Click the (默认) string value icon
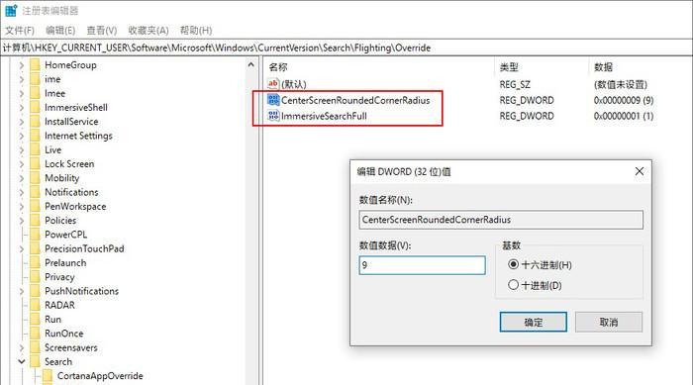The width and height of the screenshot is (693, 385). click(273, 83)
